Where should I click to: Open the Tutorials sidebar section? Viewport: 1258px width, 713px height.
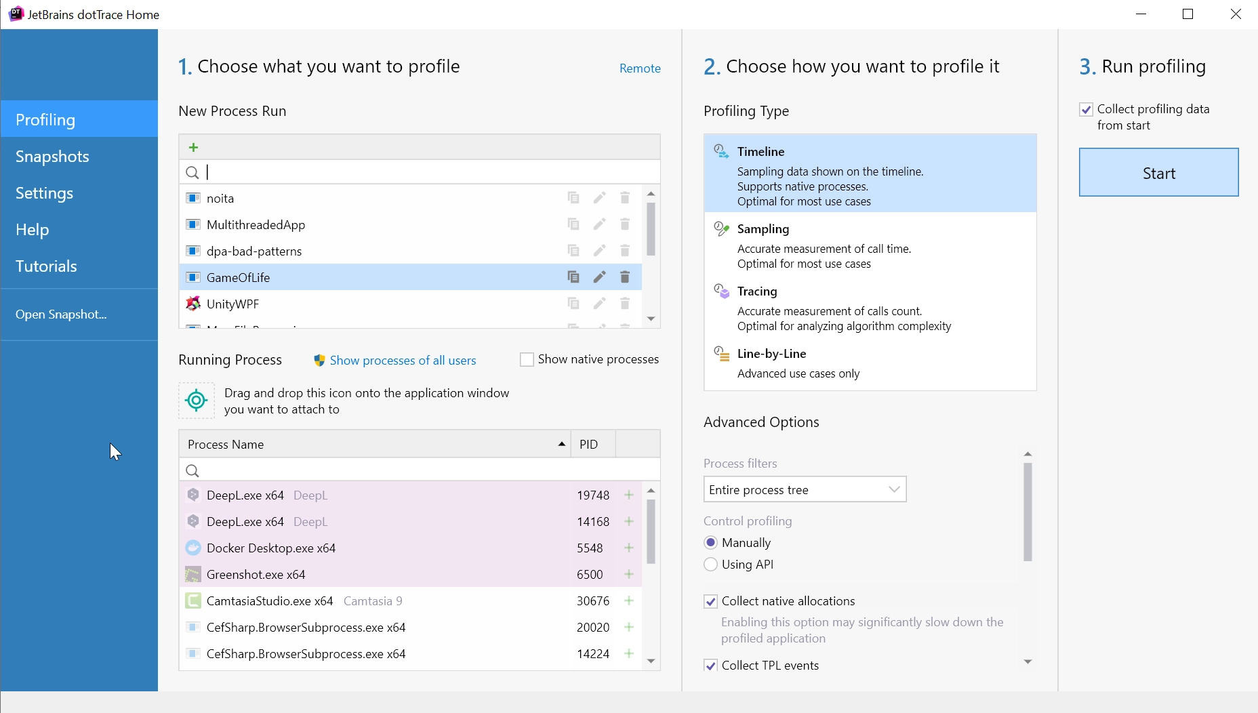(79, 266)
